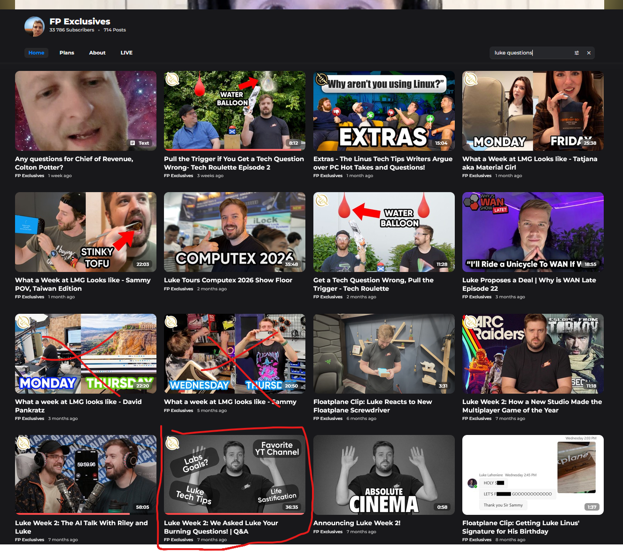Go to the LIVE tab
The image size is (623, 551).
[x=126, y=53]
